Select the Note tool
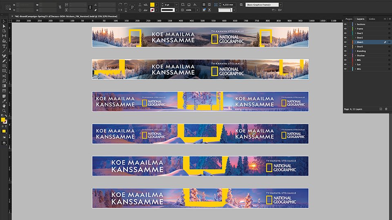Viewport: 392px width, 220px height. 4,96
